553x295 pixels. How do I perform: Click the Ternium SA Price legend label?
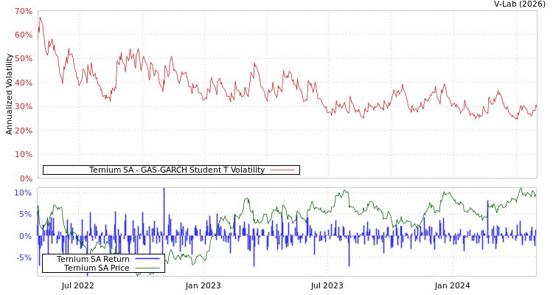[x=97, y=268]
